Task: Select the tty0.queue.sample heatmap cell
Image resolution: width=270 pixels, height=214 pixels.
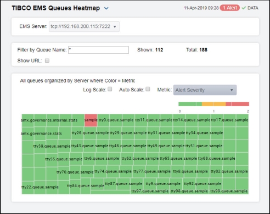Action: coord(116,120)
